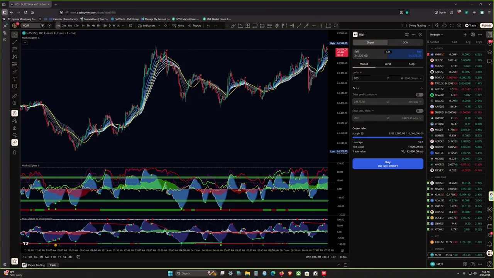Select the Stop order type tab
Viewport: 494px width, 278px height.
pos(411,64)
